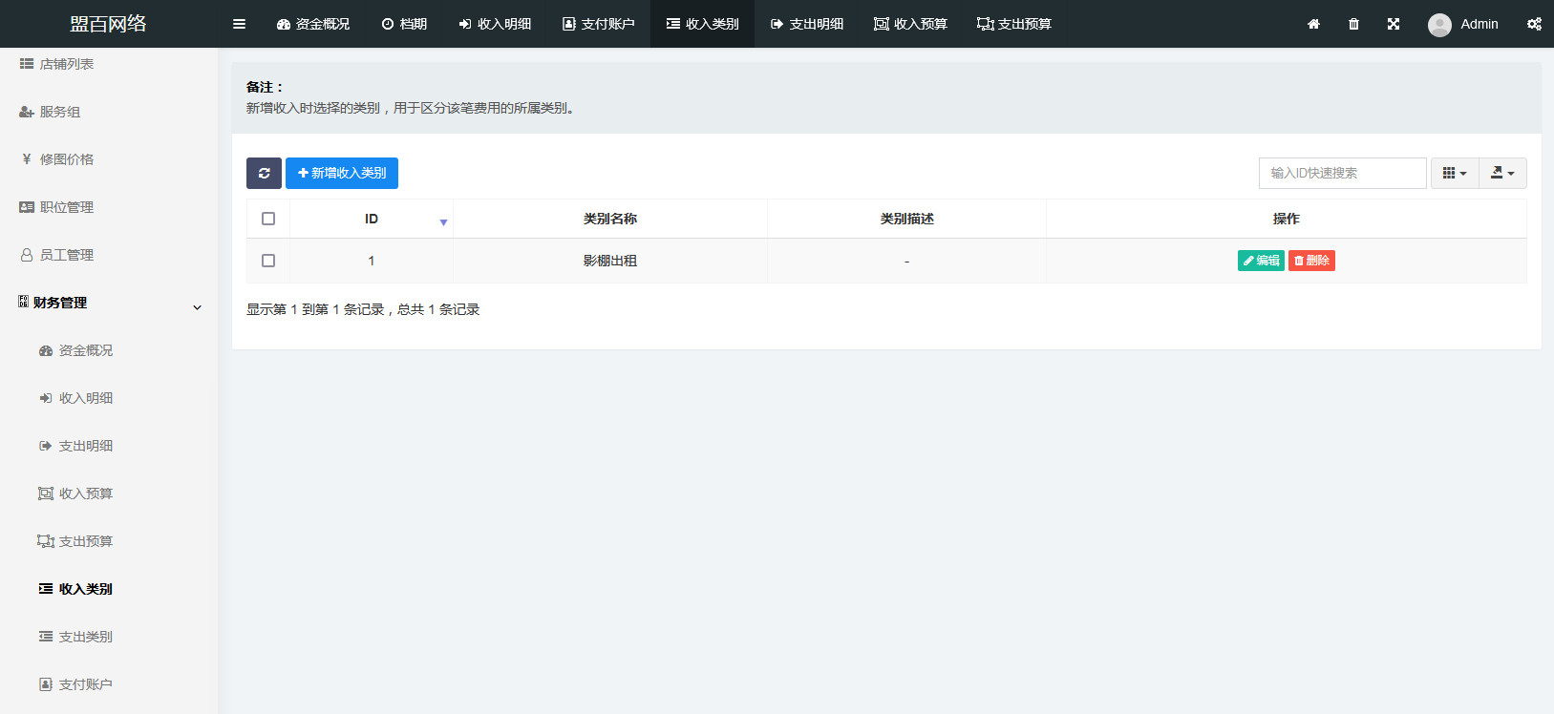Toggle the select-all header checkbox
This screenshot has height=714, width=1554.
(x=268, y=219)
